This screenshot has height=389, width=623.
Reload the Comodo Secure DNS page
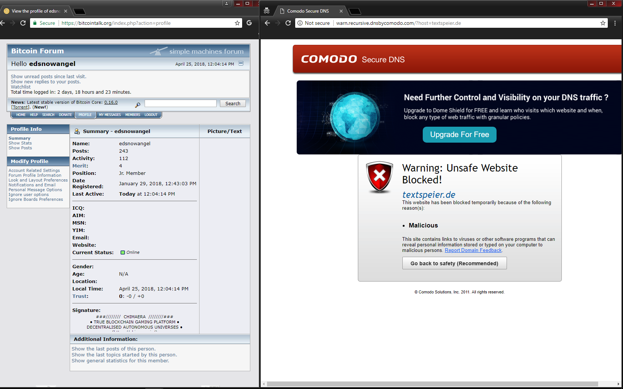288,23
